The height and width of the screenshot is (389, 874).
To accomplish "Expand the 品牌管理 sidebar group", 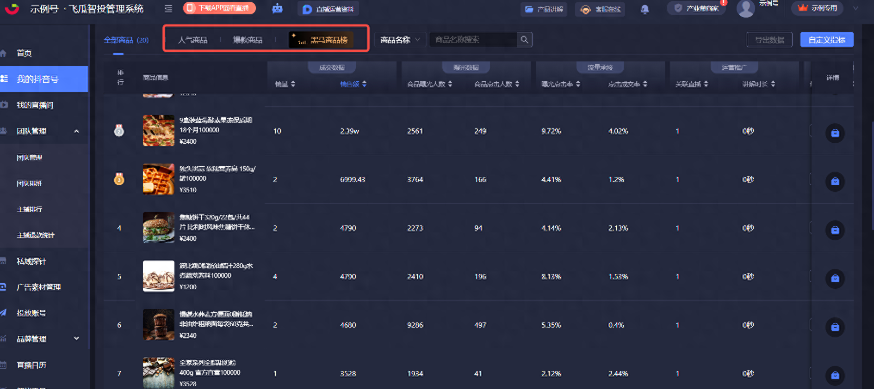I will pos(76,339).
